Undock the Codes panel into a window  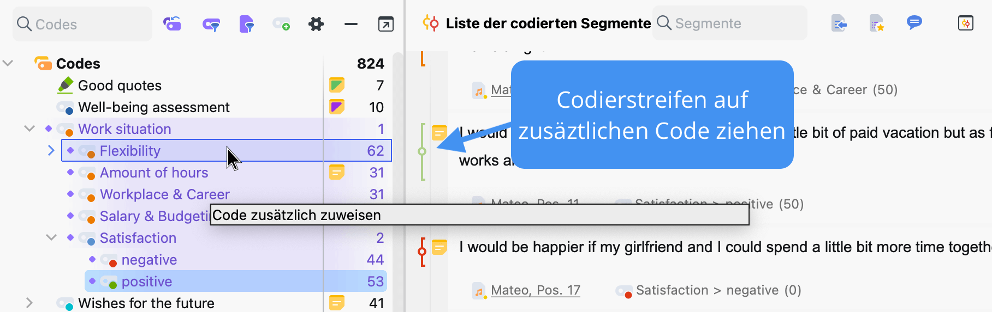(385, 24)
